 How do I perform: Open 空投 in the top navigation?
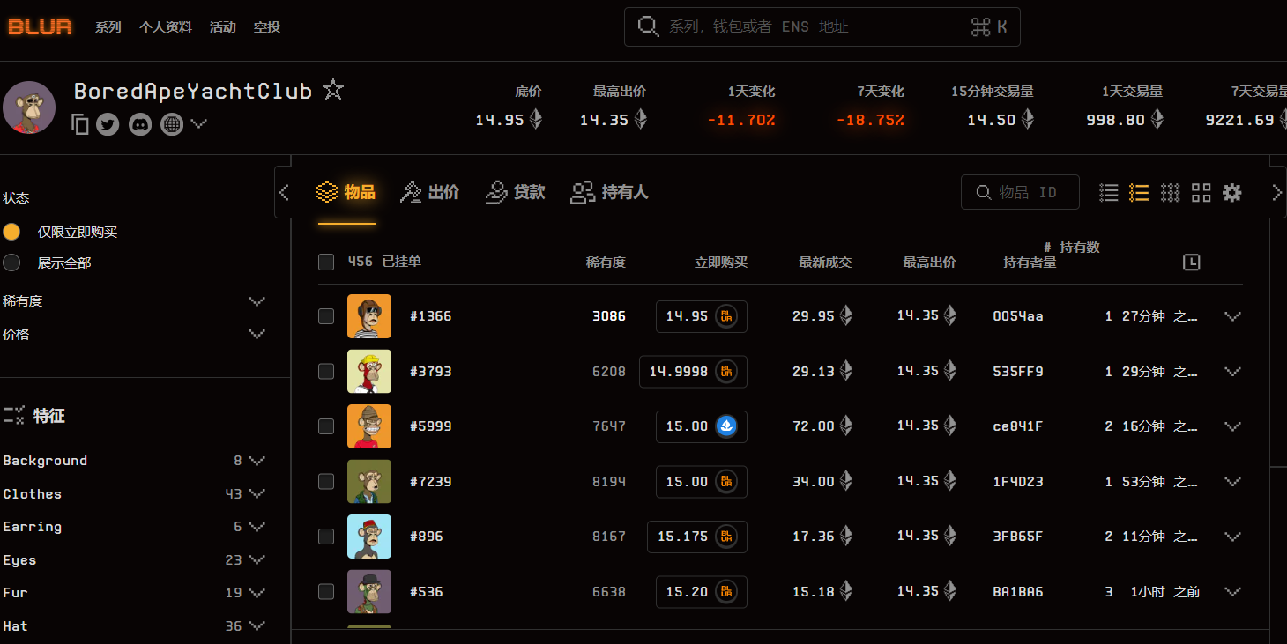[x=266, y=27]
